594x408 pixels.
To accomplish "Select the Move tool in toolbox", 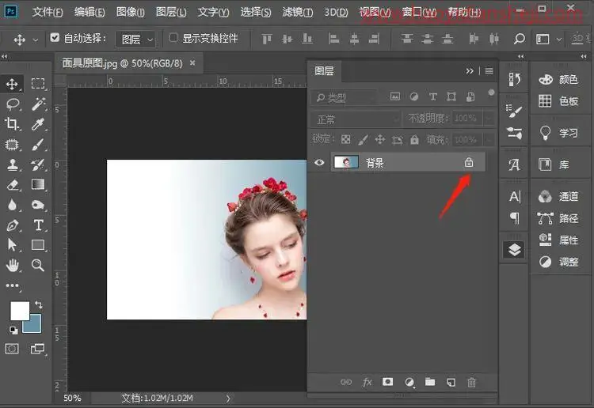I will coord(12,84).
